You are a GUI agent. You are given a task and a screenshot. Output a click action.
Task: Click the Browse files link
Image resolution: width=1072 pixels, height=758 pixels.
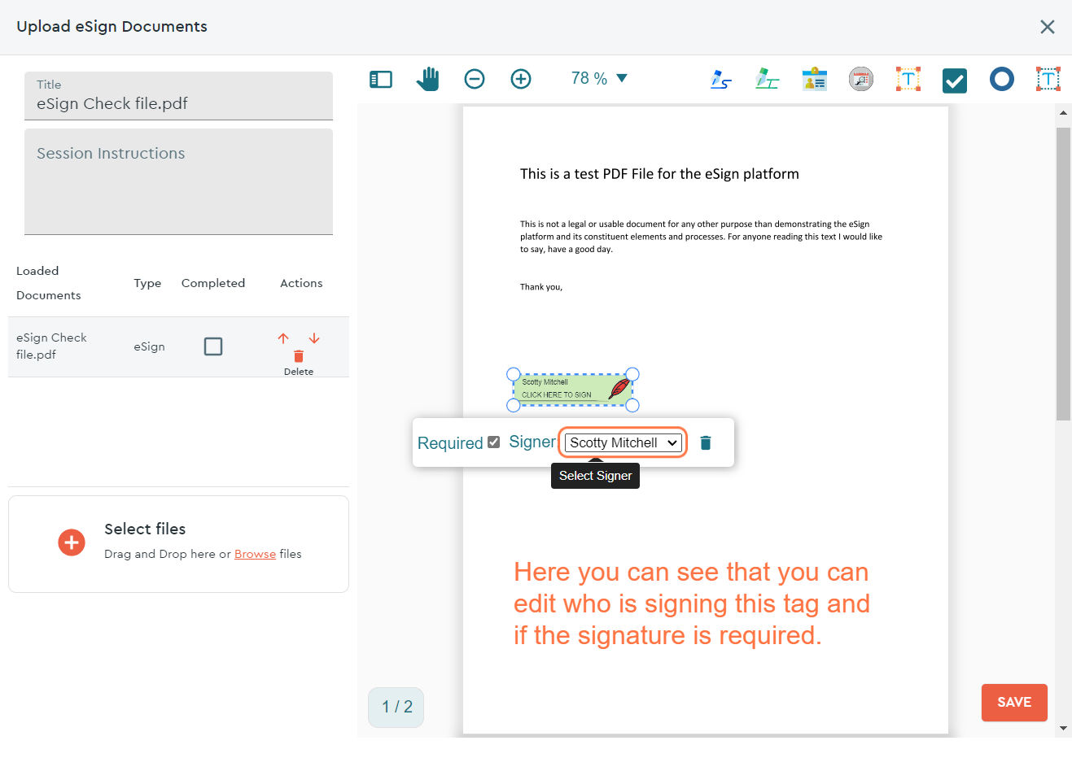click(255, 554)
